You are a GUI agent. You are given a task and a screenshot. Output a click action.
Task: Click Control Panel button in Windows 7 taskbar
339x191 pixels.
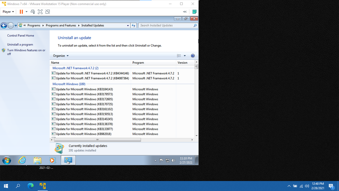pos(68,160)
